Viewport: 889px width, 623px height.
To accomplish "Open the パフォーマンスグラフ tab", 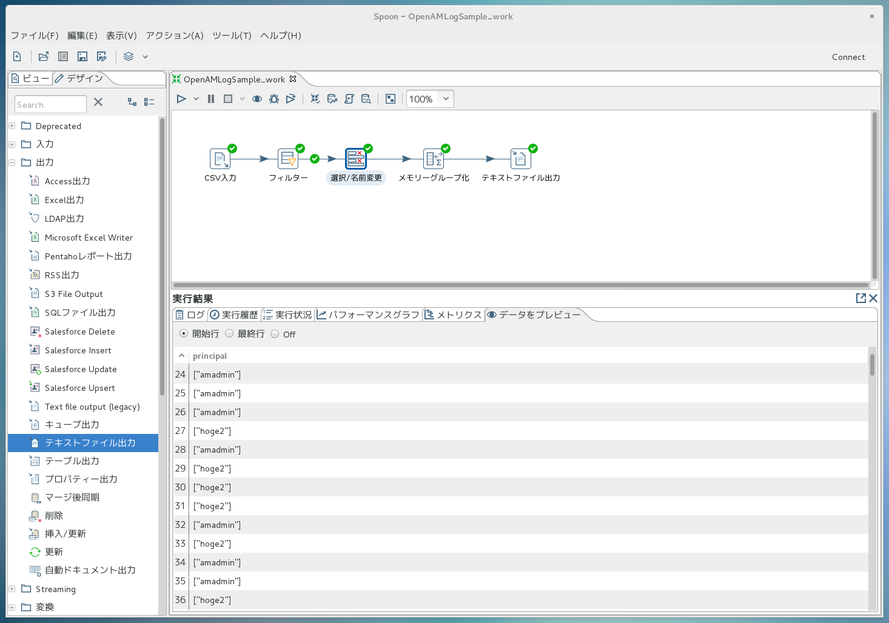I will [x=368, y=315].
